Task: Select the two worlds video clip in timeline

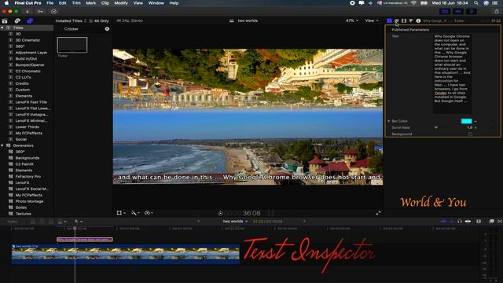Action: [x=126, y=254]
